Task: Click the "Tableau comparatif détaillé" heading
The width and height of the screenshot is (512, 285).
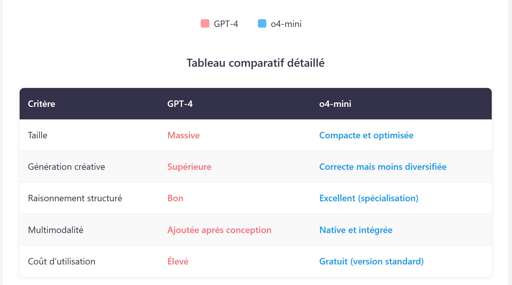Action: [x=255, y=63]
